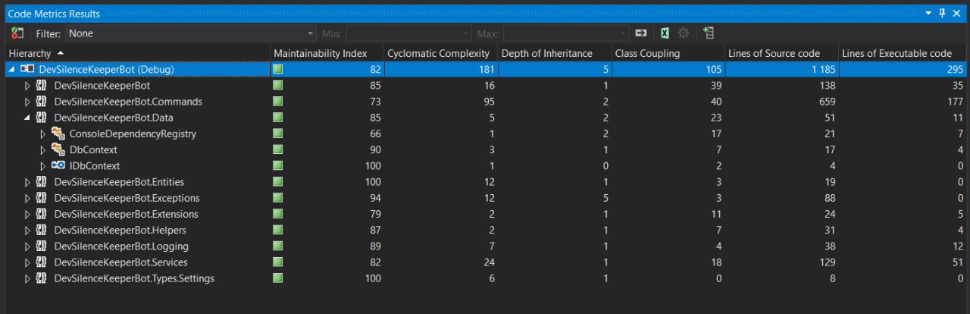The image size is (970, 314).
Task: Expand the DbContext class node
Action: (x=43, y=150)
